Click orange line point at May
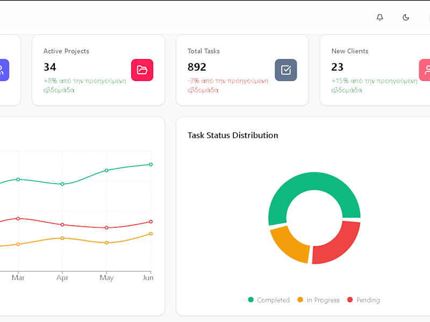Screen dimensions: 430x322 (106, 243)
